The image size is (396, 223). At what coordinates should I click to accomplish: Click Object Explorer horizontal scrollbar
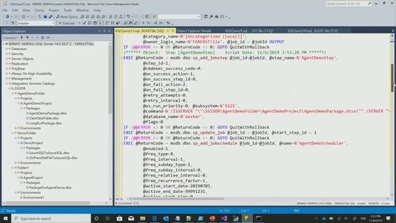(48, 203)
